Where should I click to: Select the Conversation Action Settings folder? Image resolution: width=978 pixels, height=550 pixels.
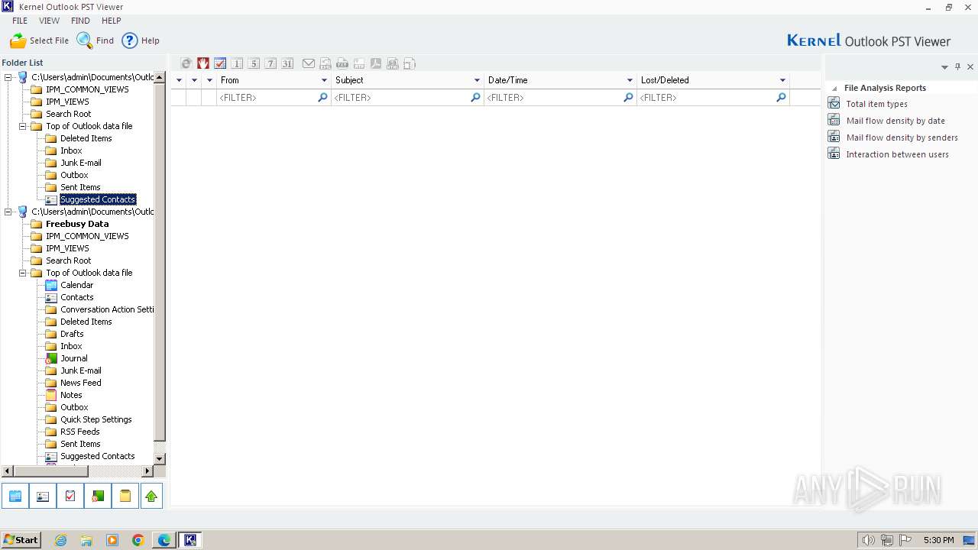coord(107,309)
